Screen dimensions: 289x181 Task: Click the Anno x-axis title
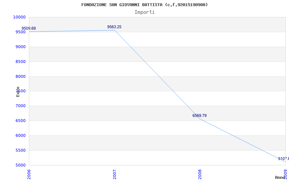[280, 177]
